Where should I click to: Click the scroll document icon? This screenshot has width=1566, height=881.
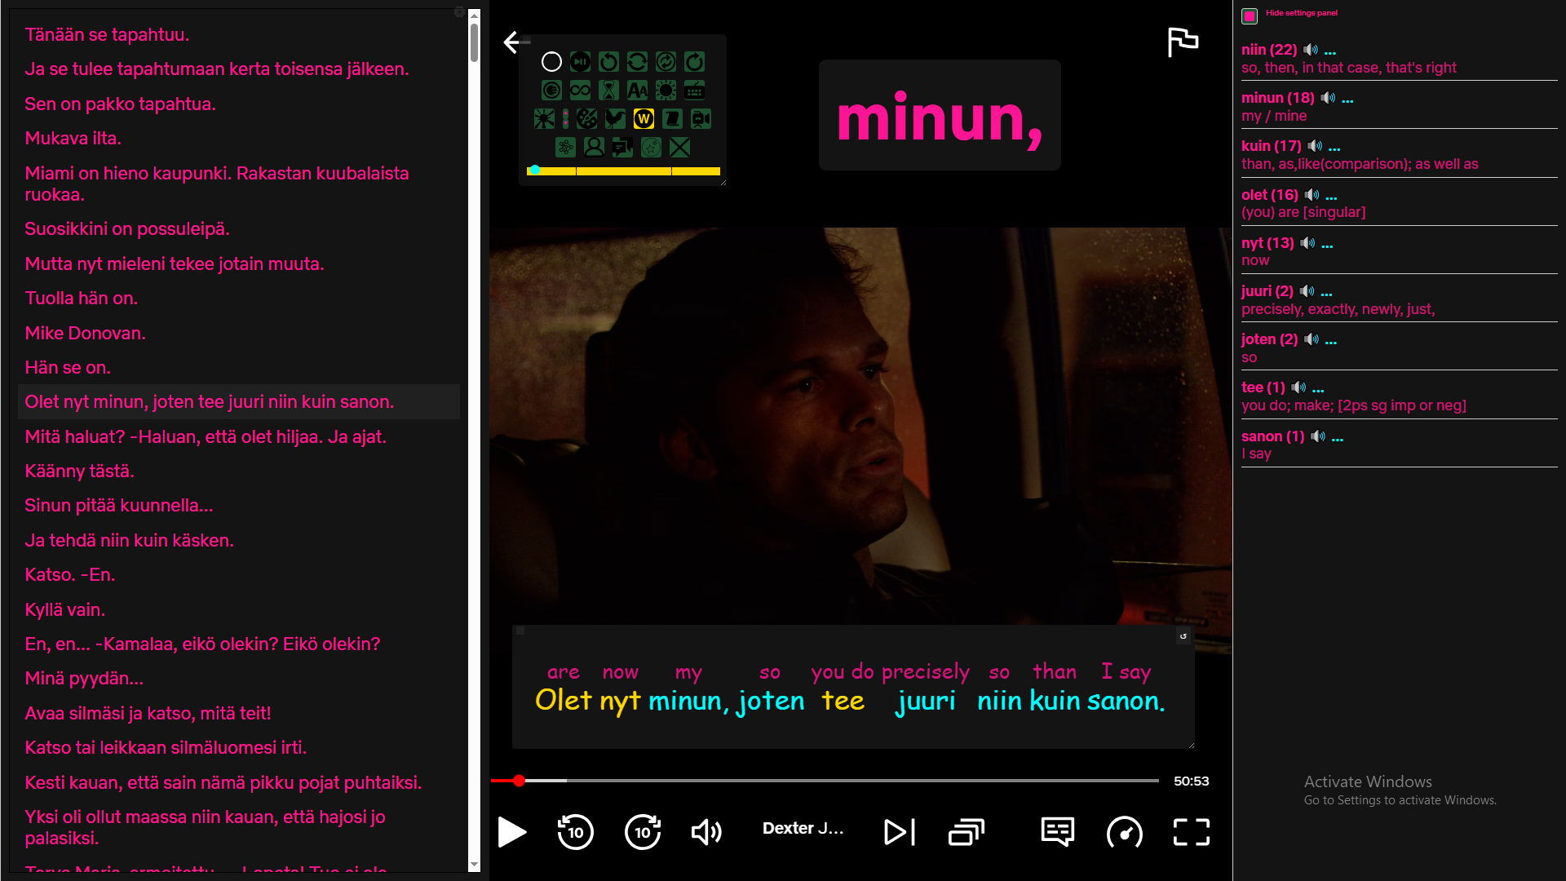point(672,119)
